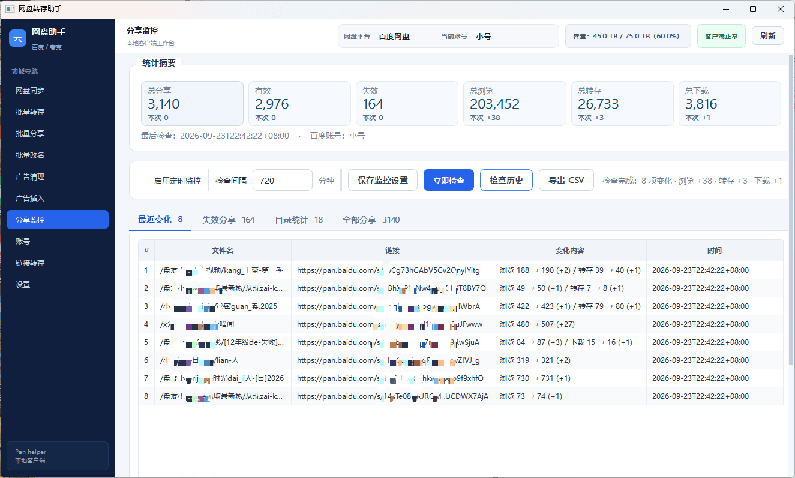The width and height of the screenshot is (795, 478).
Task: Click the 云 app logo icon
Action: point(17,38)
